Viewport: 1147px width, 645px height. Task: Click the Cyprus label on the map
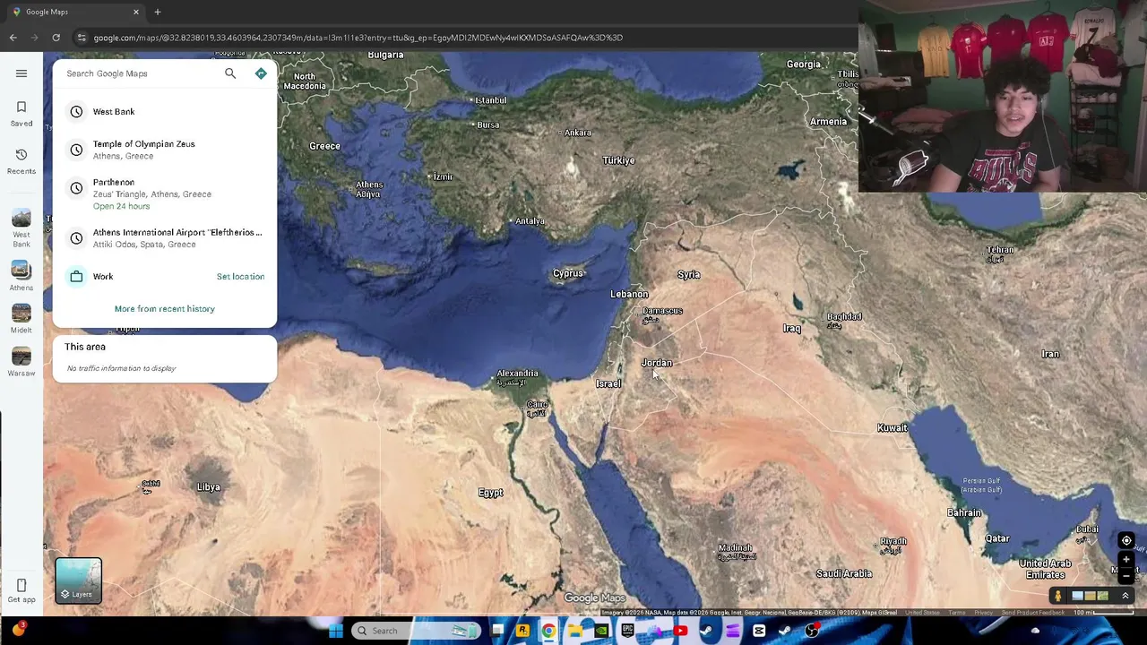coord(567,273)
